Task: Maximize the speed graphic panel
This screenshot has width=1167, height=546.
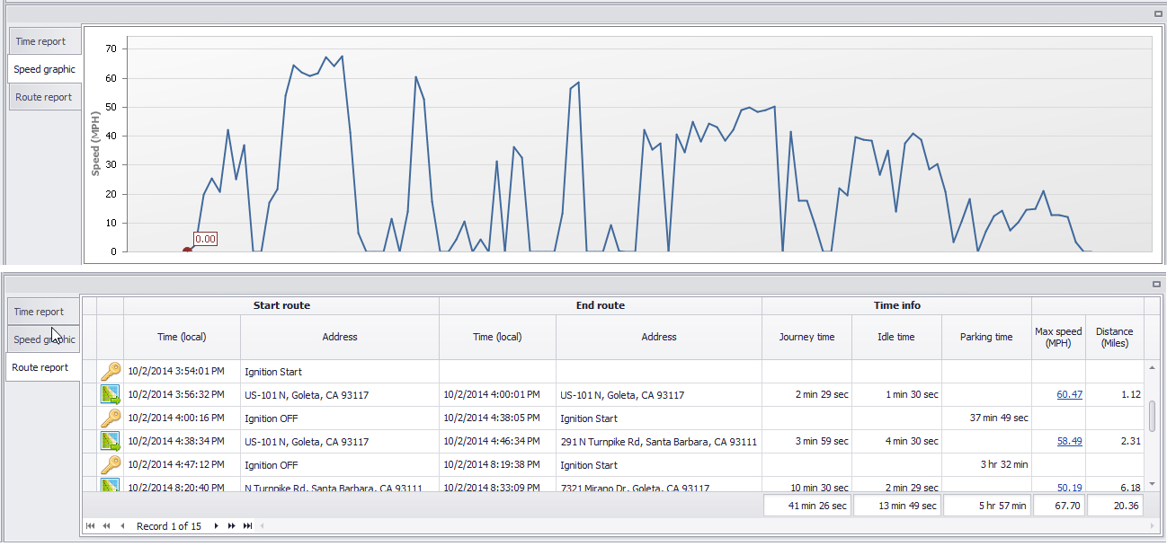Action: click(x=1158, y=13)
